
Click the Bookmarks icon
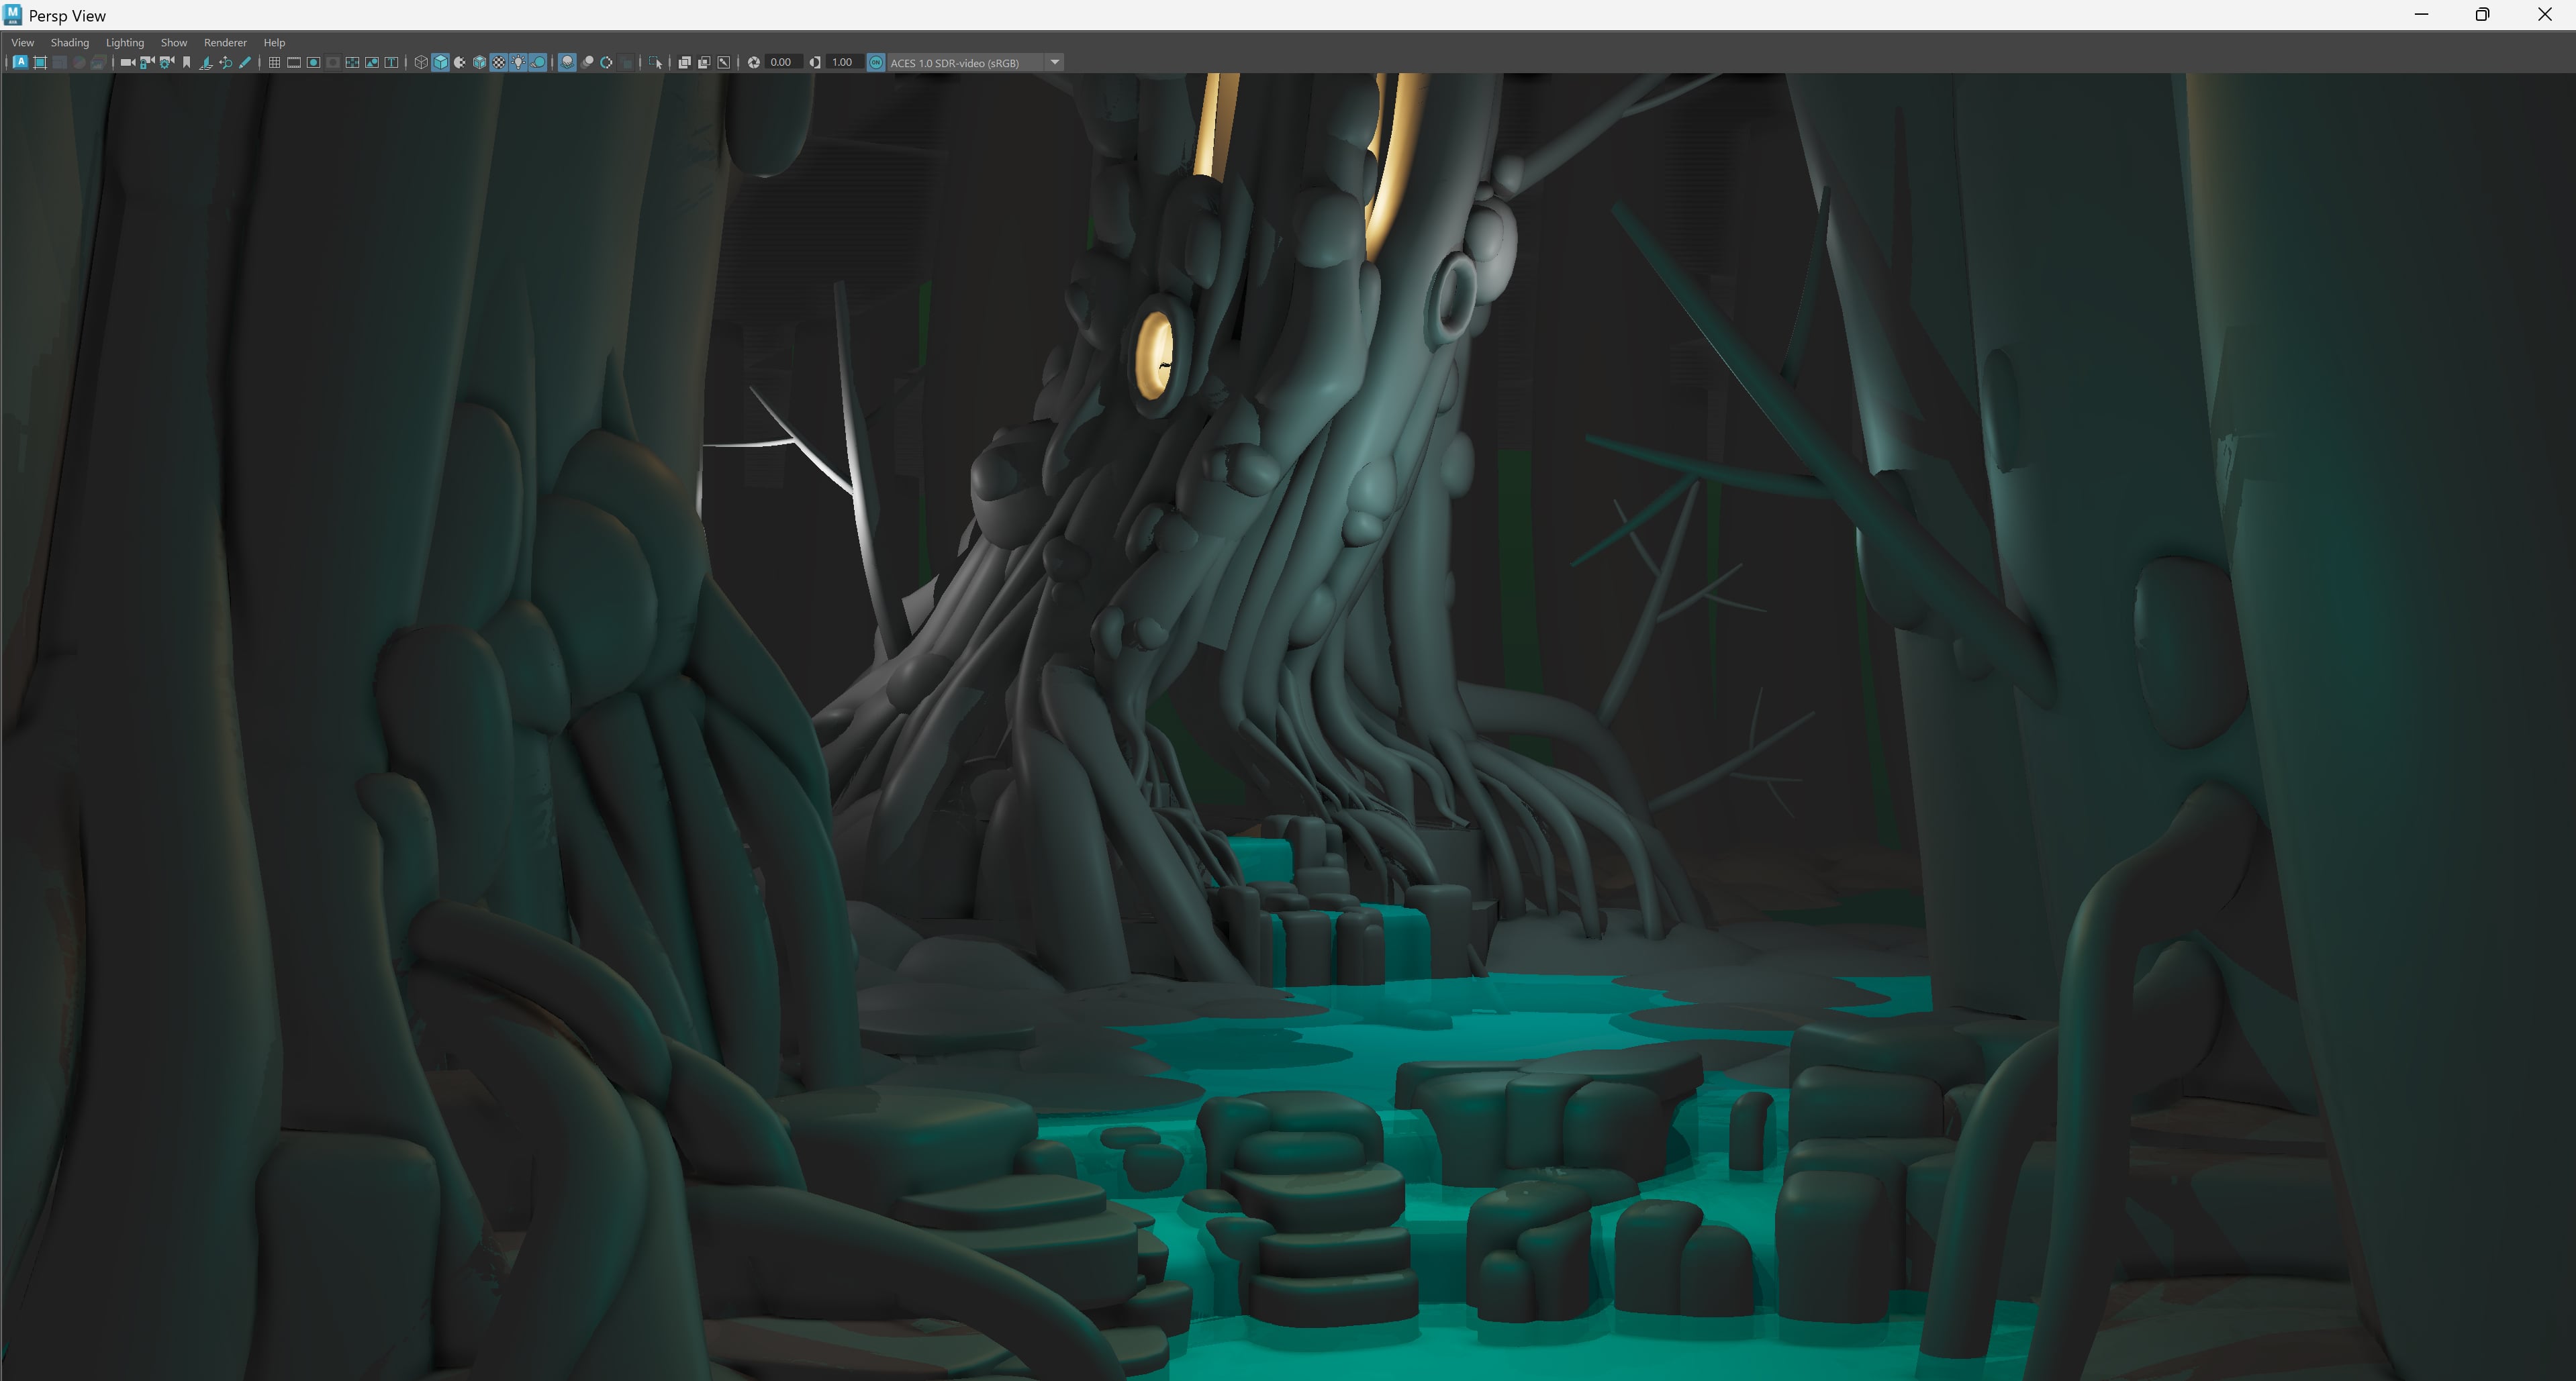click(x=186, y=62)
